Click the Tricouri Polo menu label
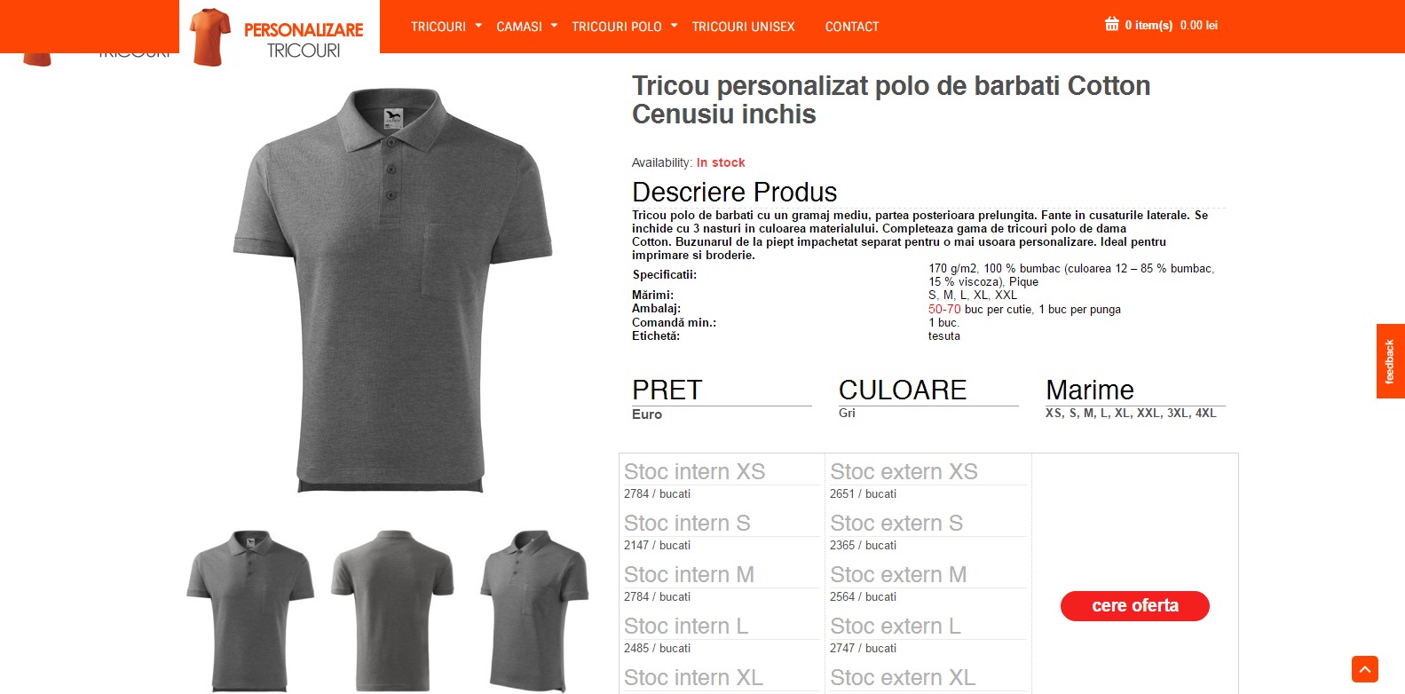Screen dimensions: 1405x694 (x=617, y=27)
